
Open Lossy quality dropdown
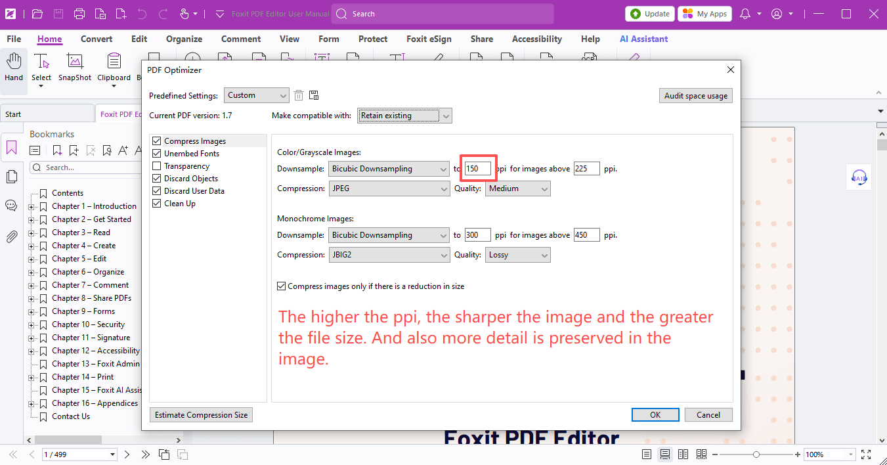(x=518, y=255)
